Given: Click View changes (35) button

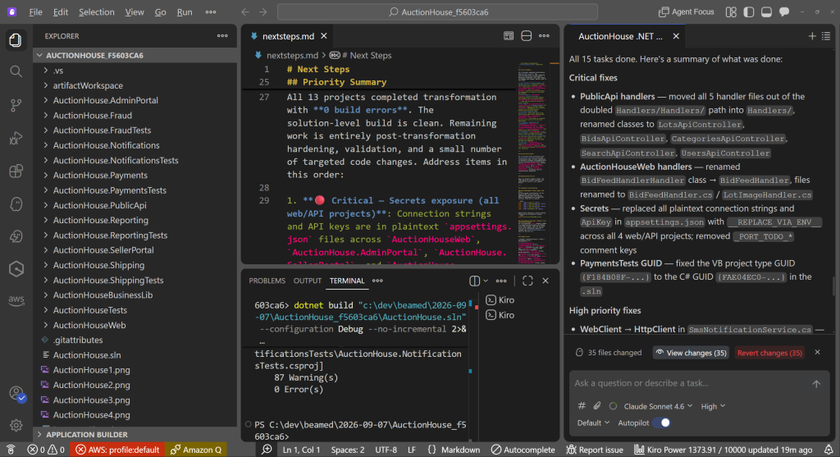Looking at the screenshot, I should click(691, 353).
